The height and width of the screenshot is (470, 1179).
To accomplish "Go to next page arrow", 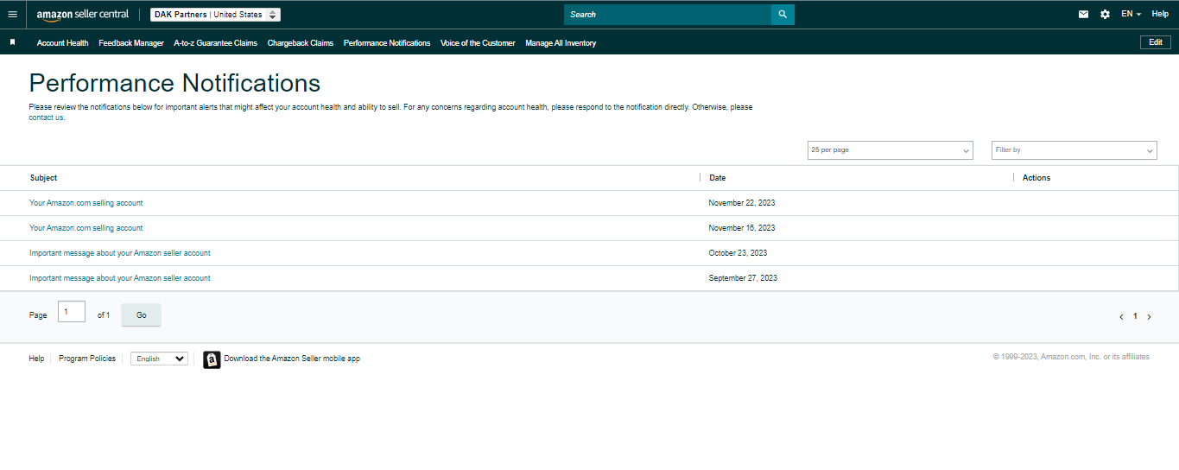I will 1149,317.
